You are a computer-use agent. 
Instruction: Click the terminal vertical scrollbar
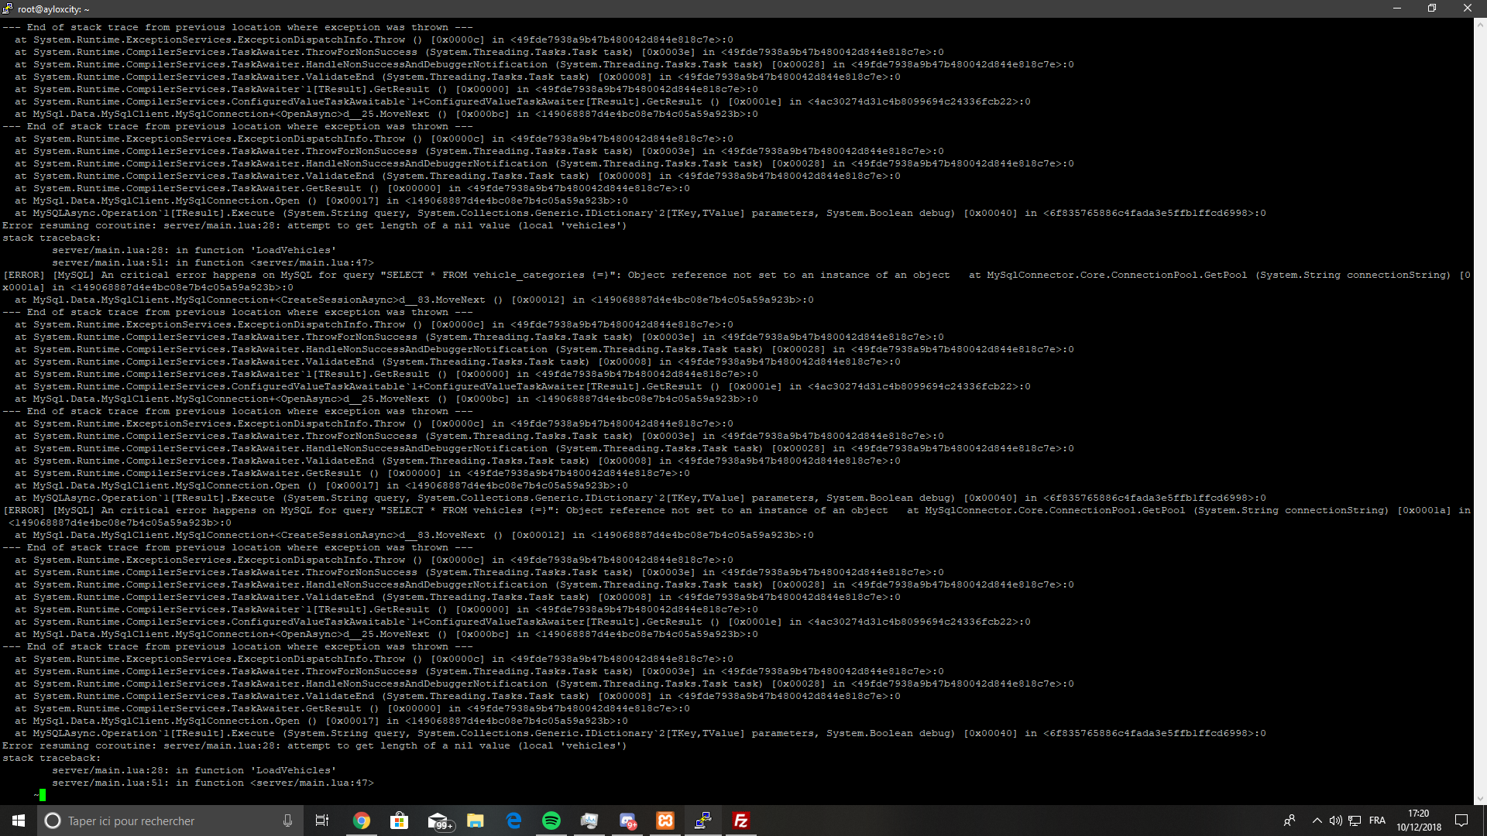pyautogui.click(x=1480, y=411)
